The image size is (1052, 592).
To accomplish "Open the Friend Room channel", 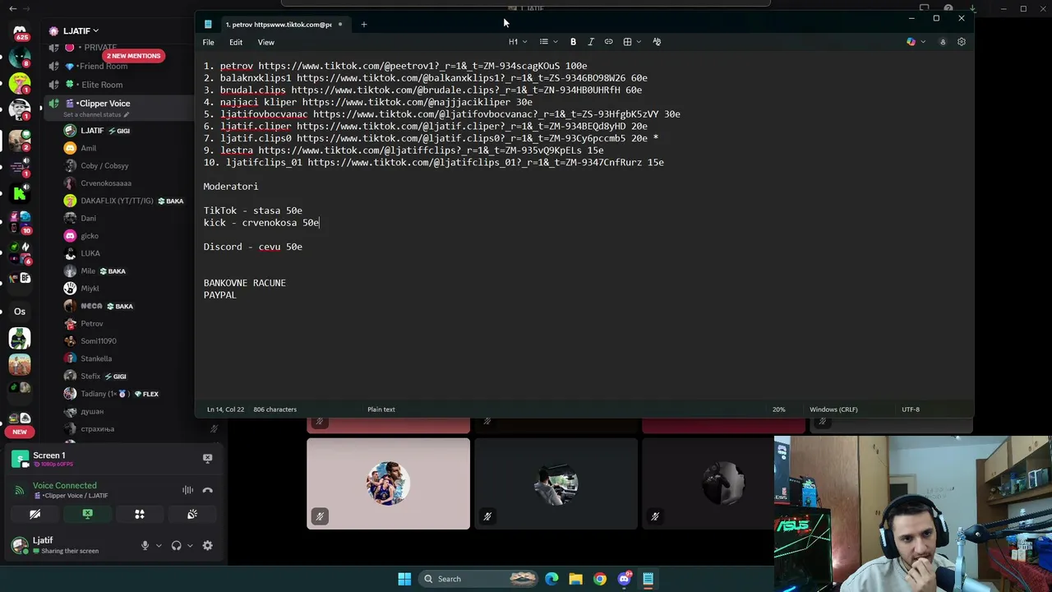I will pyautogui.click(x=104, y=66).
